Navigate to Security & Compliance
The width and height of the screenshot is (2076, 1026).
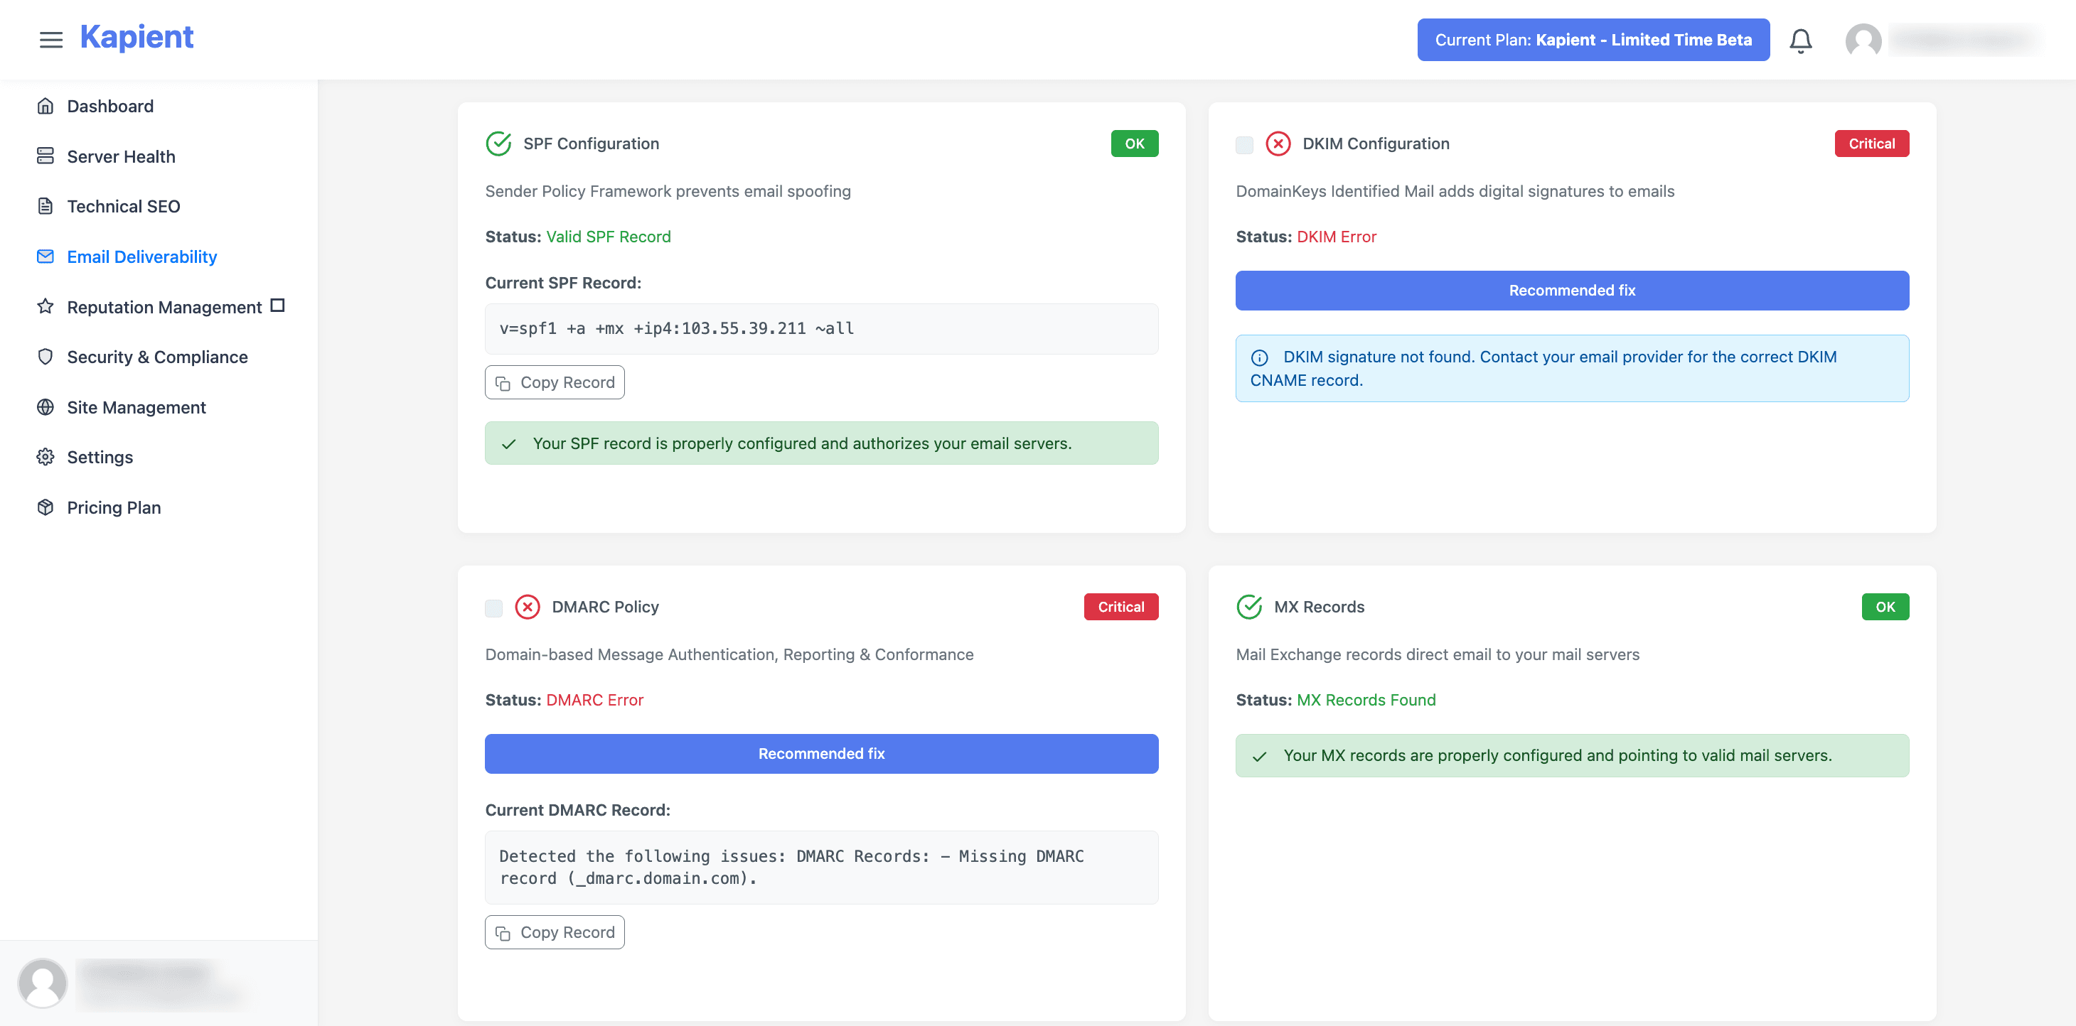click(157, 357)
